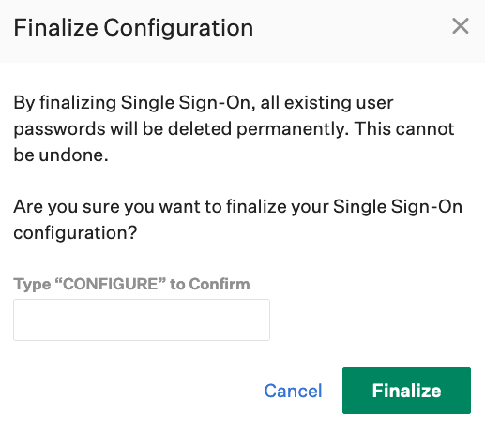Close the Finalize Configuration dialog

coord(461,26)
